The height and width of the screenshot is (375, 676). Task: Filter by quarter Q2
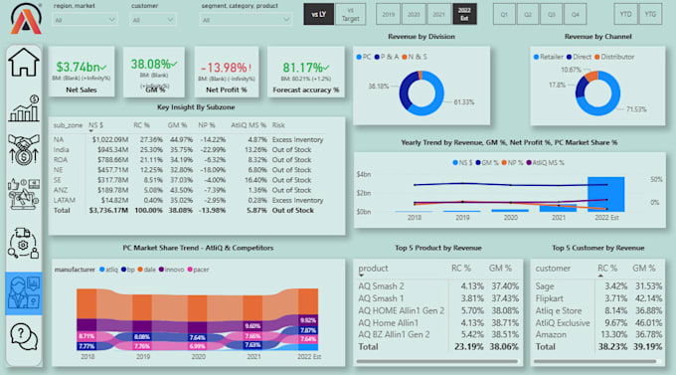[528, 14]
